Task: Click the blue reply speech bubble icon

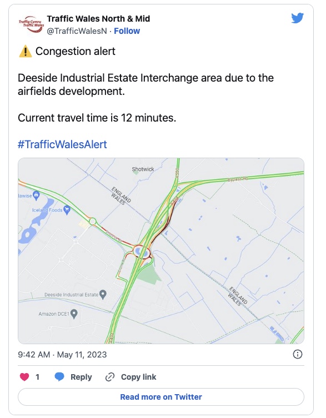Action: coord(59,377)
